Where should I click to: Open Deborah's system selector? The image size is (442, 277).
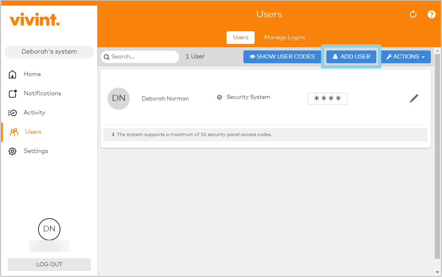pos(49,52)
